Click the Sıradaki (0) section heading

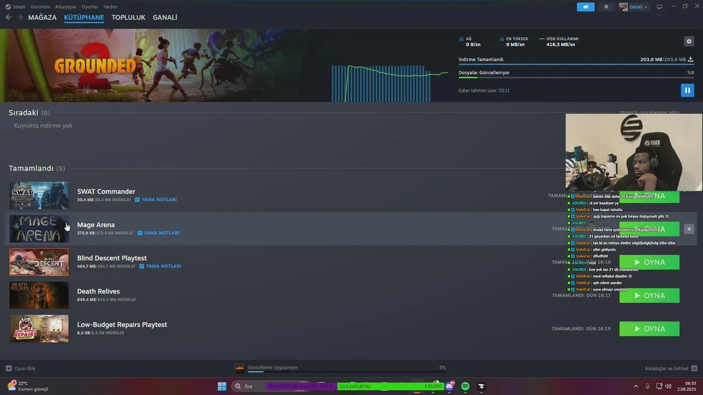click(29, 112)
